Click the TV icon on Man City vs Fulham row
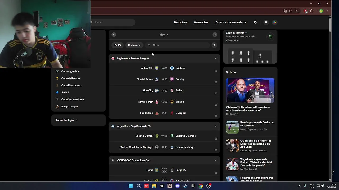Viewport: 339px width, 190px height. coord(216,93)
